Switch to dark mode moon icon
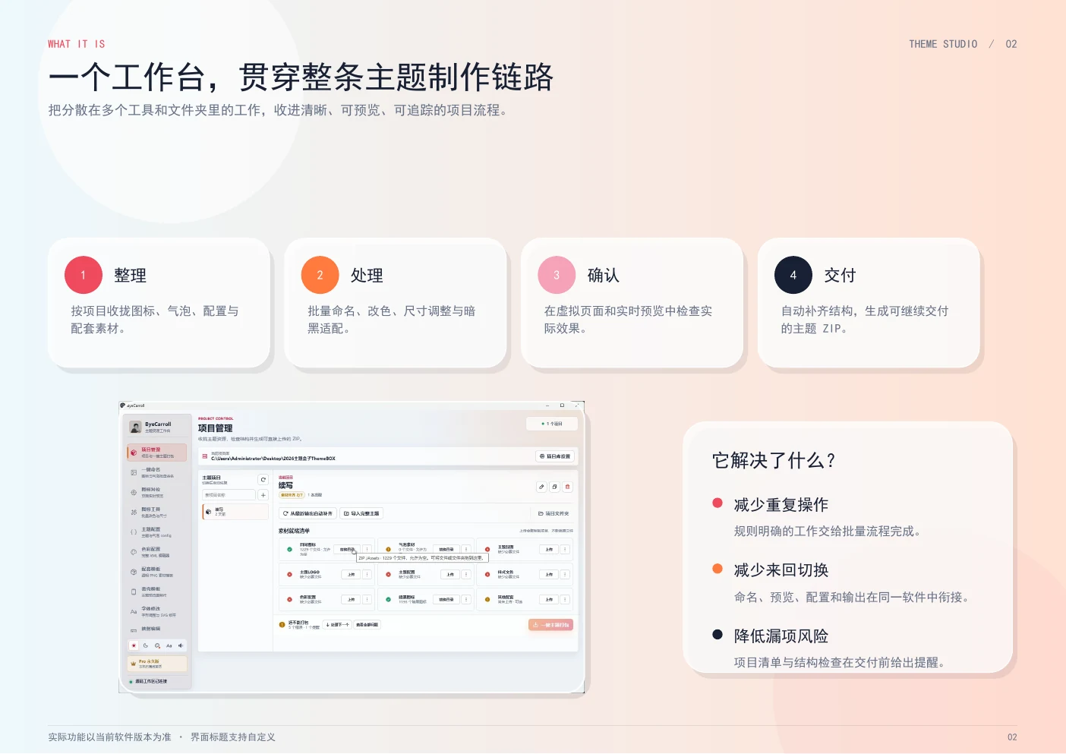 pos(146,645)
